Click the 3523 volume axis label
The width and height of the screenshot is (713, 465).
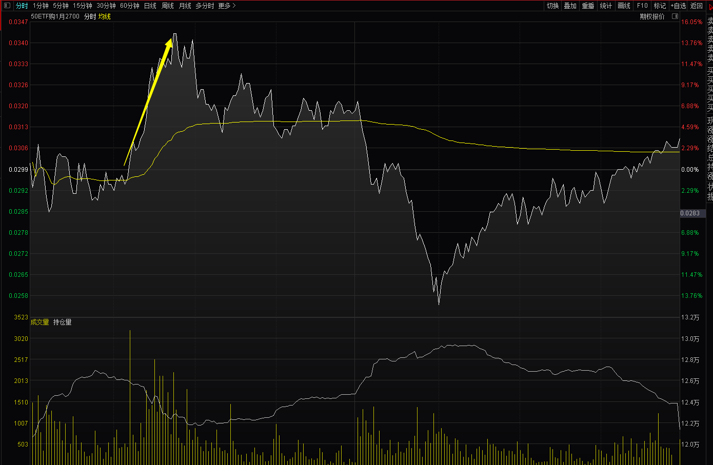coord(21,317)
